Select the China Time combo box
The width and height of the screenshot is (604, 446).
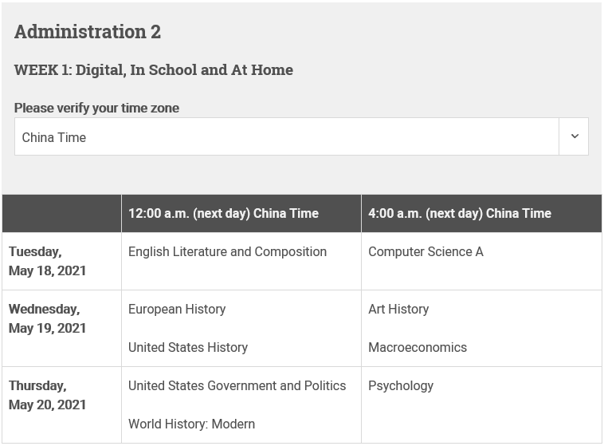coord(301,136)
